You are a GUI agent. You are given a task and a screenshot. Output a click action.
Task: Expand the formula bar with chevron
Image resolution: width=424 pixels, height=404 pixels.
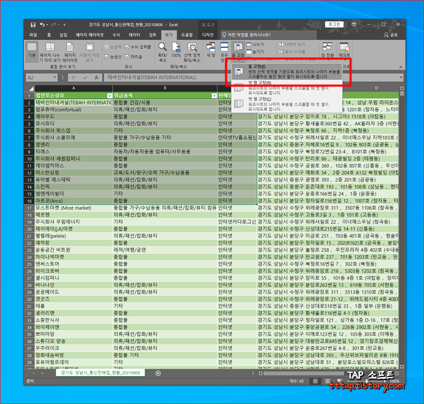click(401, 77)
